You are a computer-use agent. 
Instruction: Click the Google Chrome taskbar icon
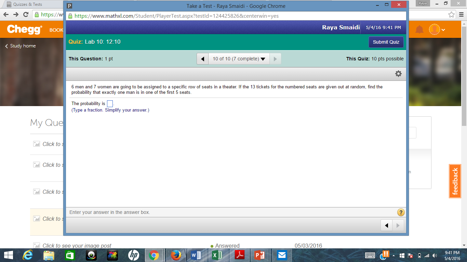(154, 255)
